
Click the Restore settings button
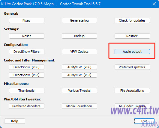[132, 36]
